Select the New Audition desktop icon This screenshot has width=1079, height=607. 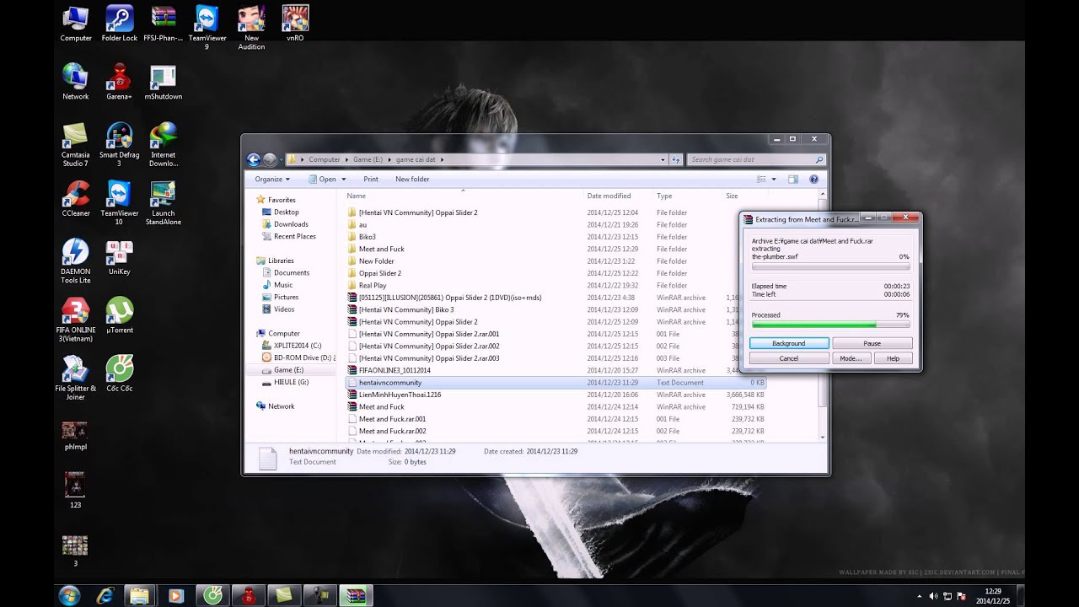(251, 28)
